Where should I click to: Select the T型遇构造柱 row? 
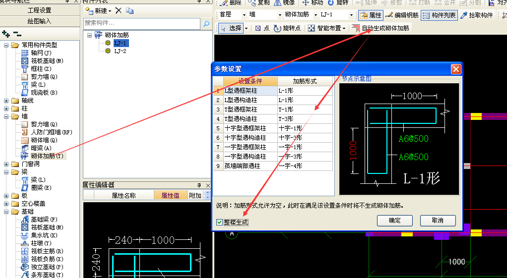[273, 119]
